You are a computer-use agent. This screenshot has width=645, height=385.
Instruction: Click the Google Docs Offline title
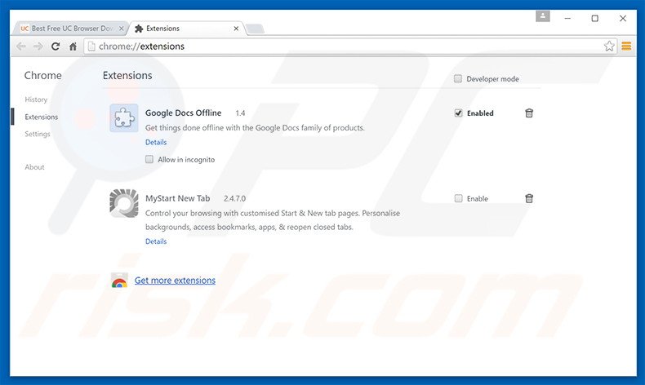pyautogui.click(x=183, y=113)
